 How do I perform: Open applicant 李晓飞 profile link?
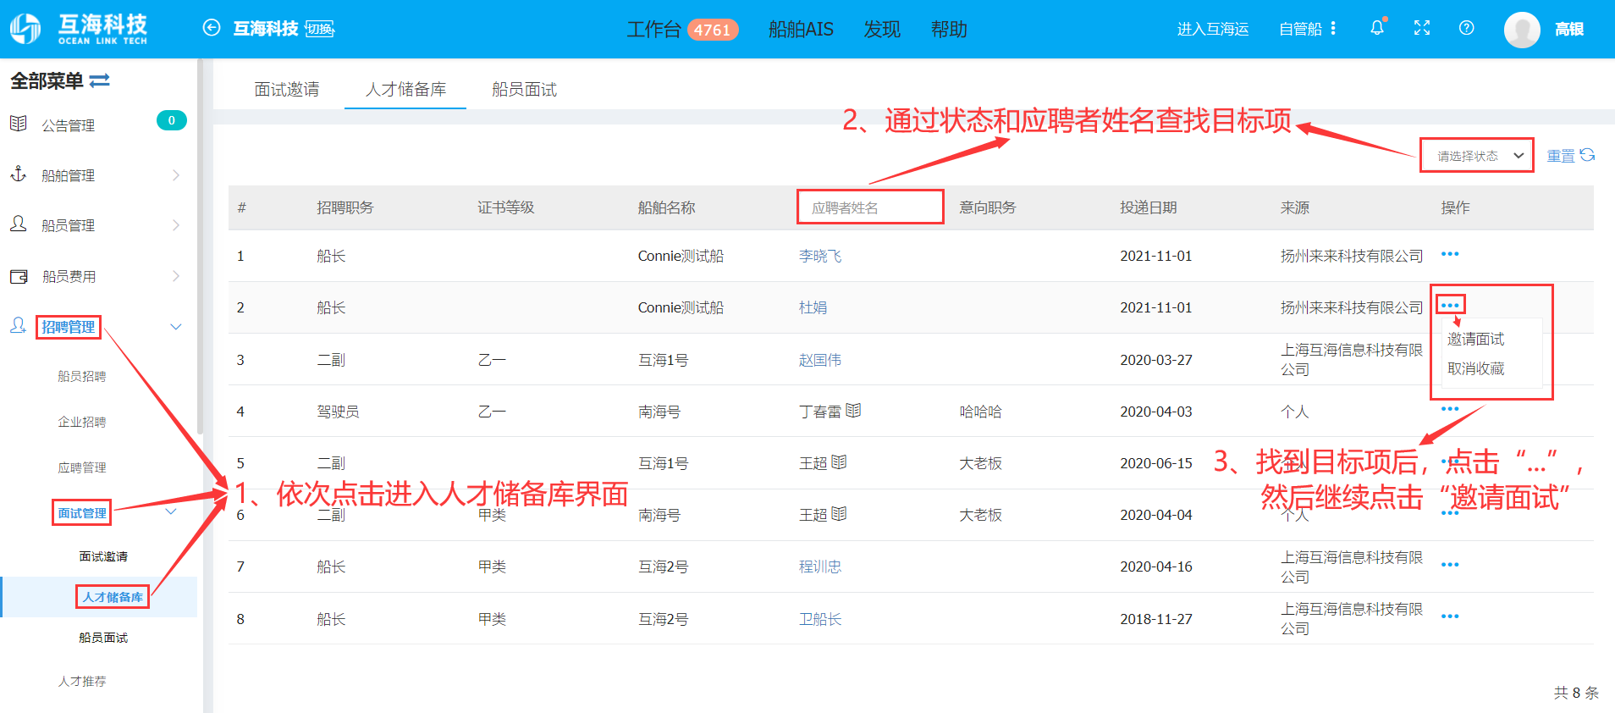pyautogui.click(x=820, y=256)
